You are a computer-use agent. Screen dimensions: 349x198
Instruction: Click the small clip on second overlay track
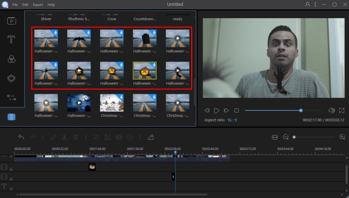[173, 177]
